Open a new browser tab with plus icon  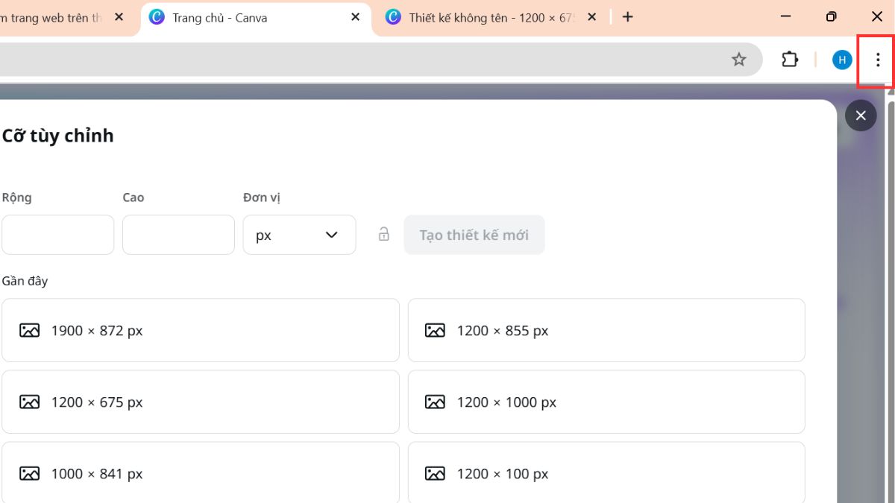(627, 16)
